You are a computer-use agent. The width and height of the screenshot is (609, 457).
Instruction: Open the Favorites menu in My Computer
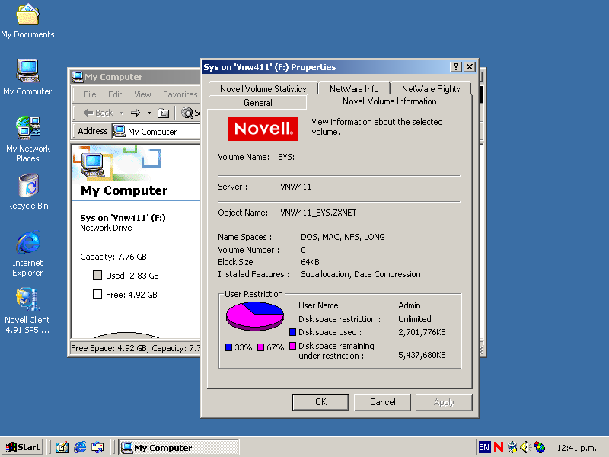click(180, 94)
